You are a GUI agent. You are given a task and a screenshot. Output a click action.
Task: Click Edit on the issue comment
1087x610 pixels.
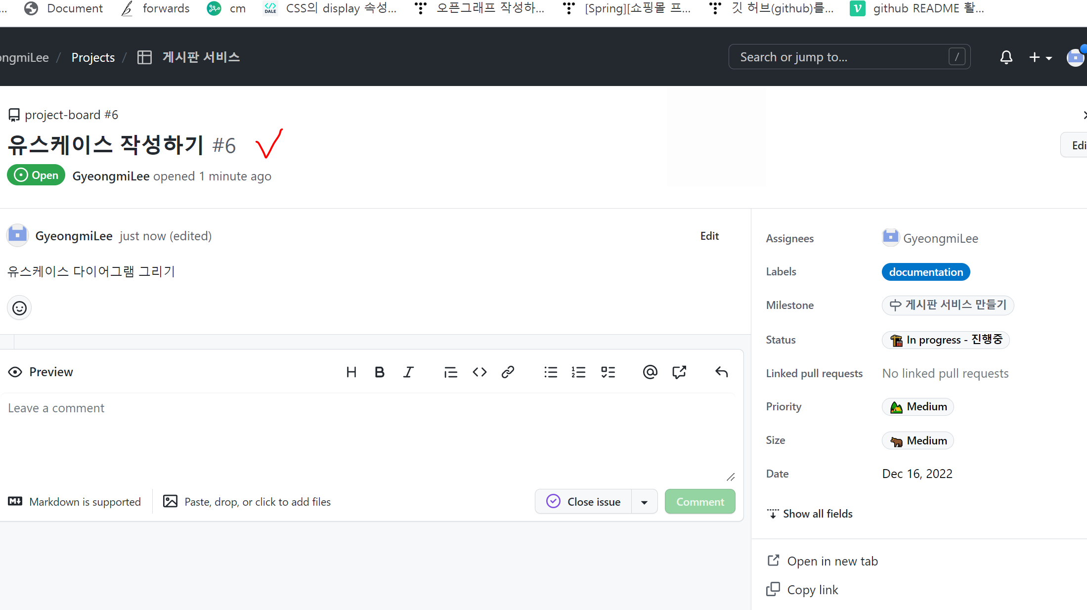[709, 236]
